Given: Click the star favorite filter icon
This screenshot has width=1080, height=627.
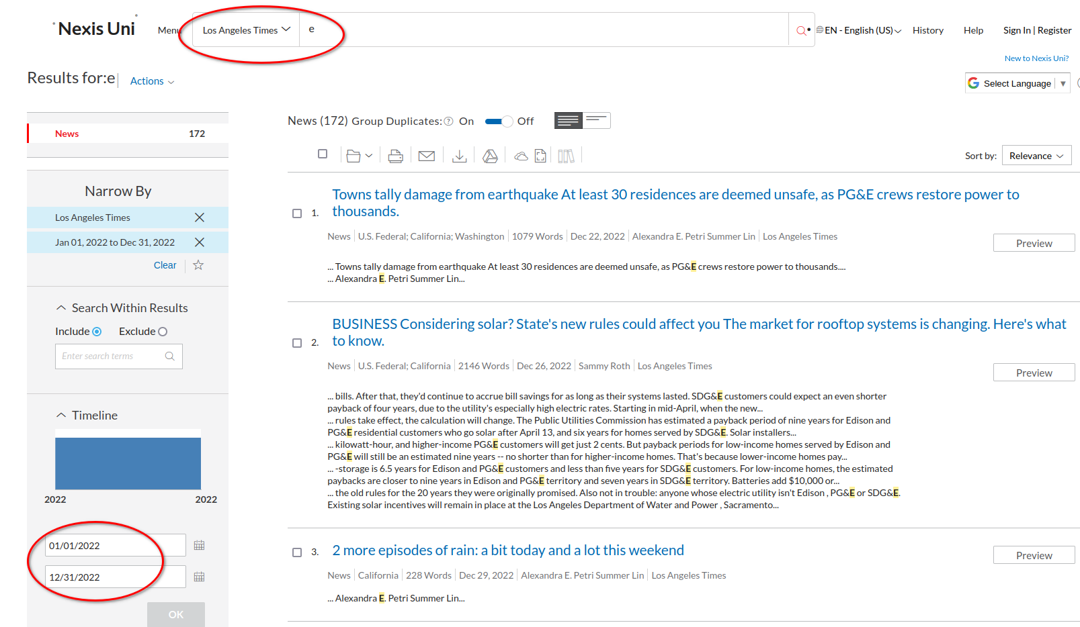Looking at the screenshot, I should click(198, 265).
